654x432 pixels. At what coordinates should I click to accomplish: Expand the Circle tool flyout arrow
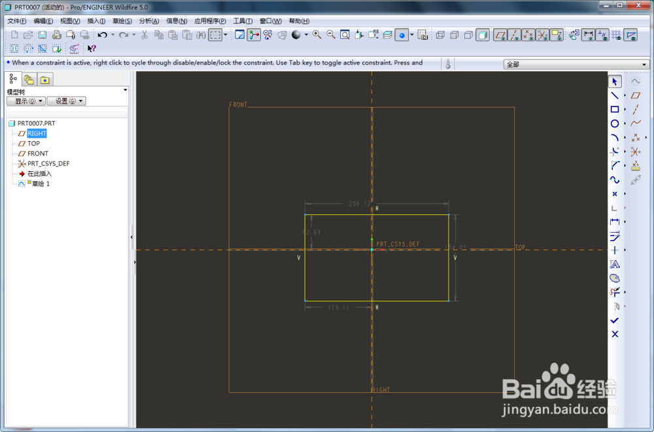click(x=625, y=124)
